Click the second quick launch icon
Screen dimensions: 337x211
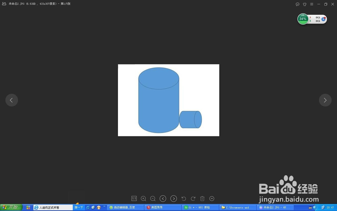tap(93, 208)
